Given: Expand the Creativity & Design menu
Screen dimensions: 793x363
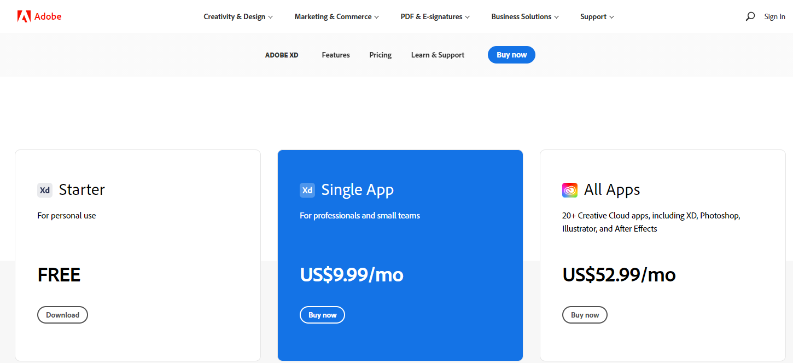Looking at the screenshot, I should pos(238,16).
